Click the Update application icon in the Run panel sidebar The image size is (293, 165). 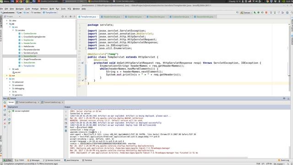(x=5, y=110)
